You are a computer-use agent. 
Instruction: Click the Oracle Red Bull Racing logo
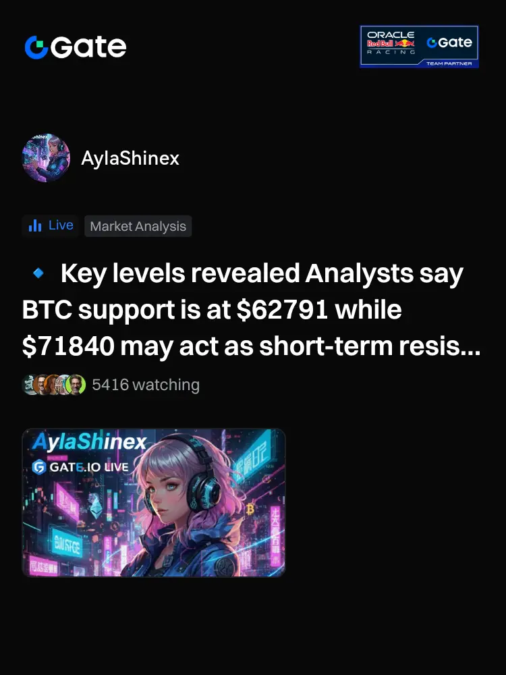coord(391,43)
